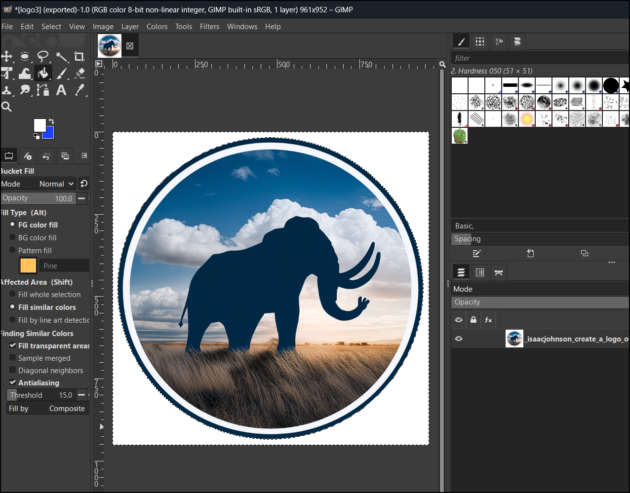Uncheck the Antialiasing checkbox
This screenshot has height=493, width=630.
(13, 382)
